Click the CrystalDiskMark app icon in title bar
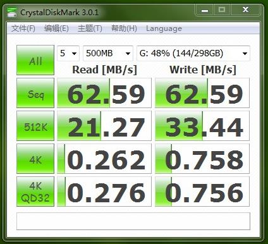The image size is (268, 244). tap(11, 12)
